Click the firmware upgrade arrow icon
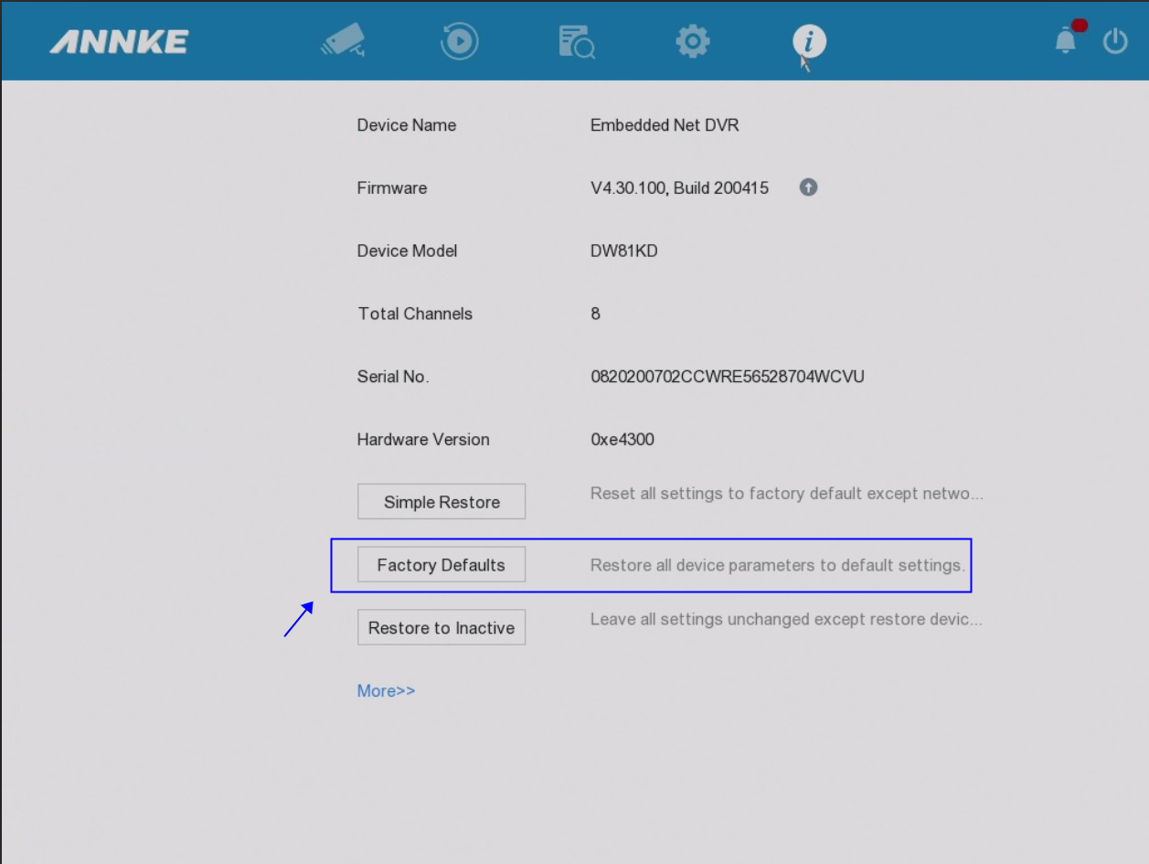This screenshot has width=1149, height=864. coord(808,187)
